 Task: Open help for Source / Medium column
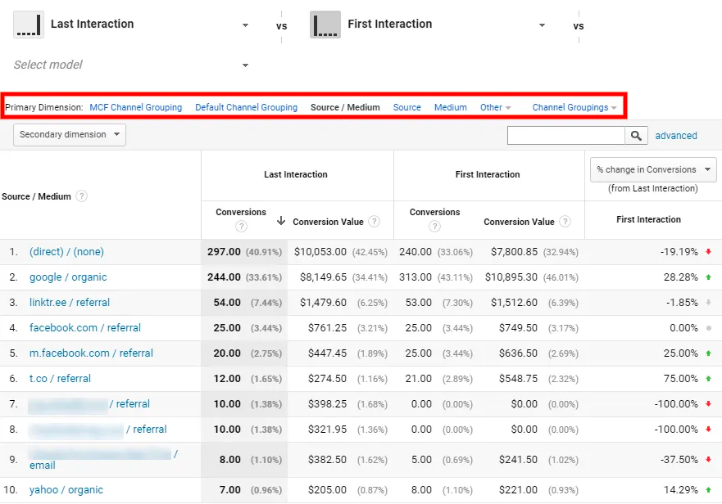pos(81,196)
